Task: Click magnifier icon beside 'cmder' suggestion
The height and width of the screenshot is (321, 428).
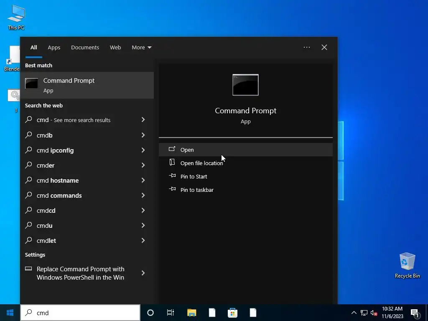Action: click(x=29, y=165)
